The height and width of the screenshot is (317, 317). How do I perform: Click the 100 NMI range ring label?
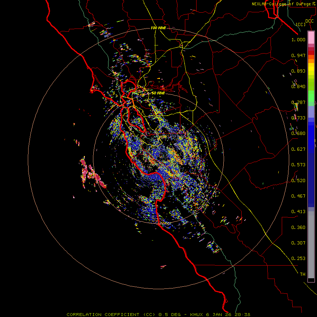[x=158, y=28]
